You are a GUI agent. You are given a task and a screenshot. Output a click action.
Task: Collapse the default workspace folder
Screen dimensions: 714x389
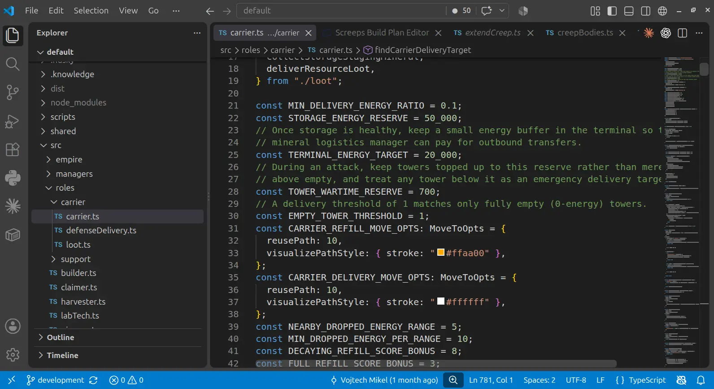click(40, 52)
